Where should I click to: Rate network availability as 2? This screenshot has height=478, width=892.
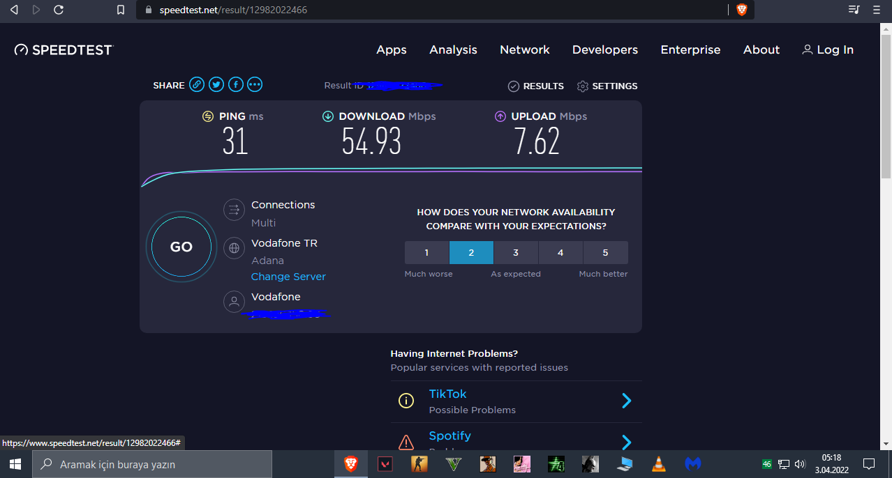click(471, 252)
